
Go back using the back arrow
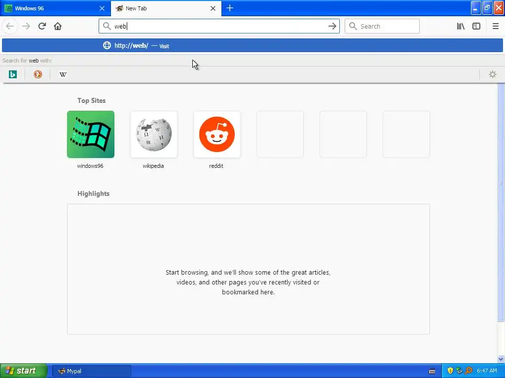click(x=10, y=26)
